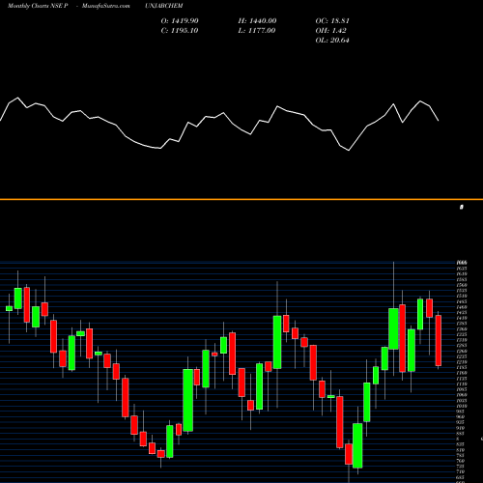Click the lowest trough of the white indicator line

tap(349, 150)
